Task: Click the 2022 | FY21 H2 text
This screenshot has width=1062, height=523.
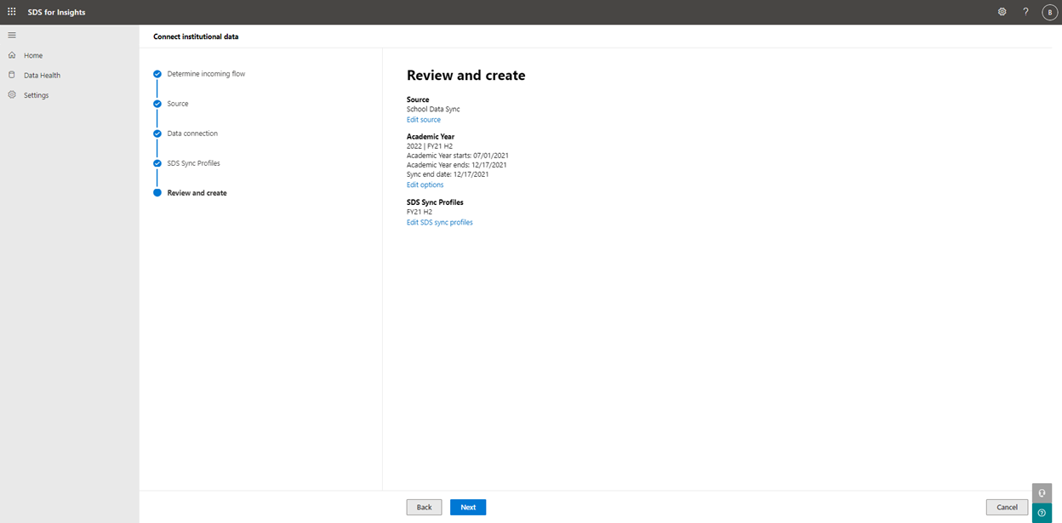Action: (x=429, y=146)
